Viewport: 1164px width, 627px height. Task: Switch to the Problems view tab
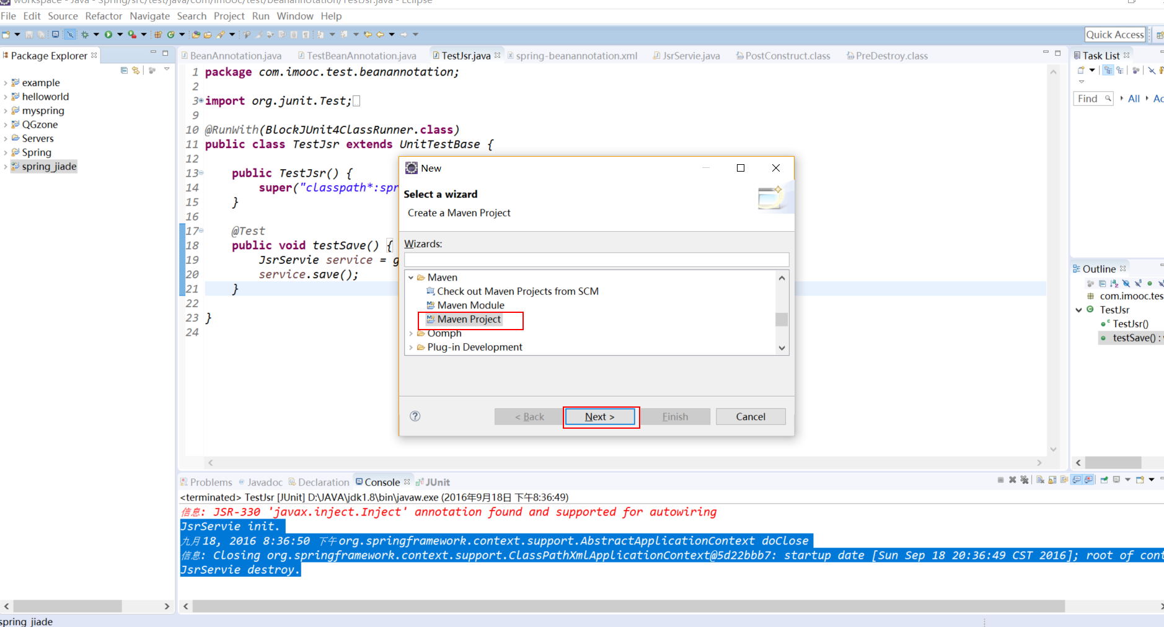click(x=206, y=482)
